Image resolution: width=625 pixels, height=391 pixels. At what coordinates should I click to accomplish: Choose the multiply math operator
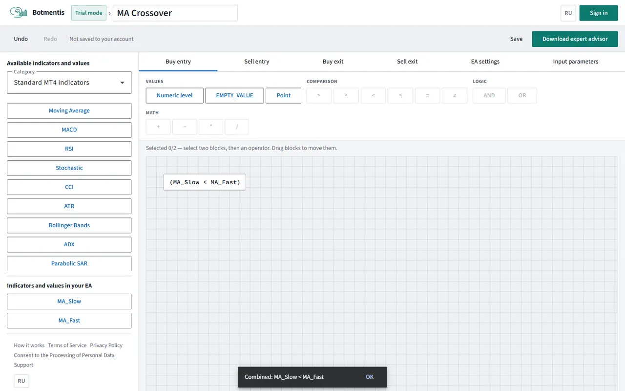[x=211, y=127]
